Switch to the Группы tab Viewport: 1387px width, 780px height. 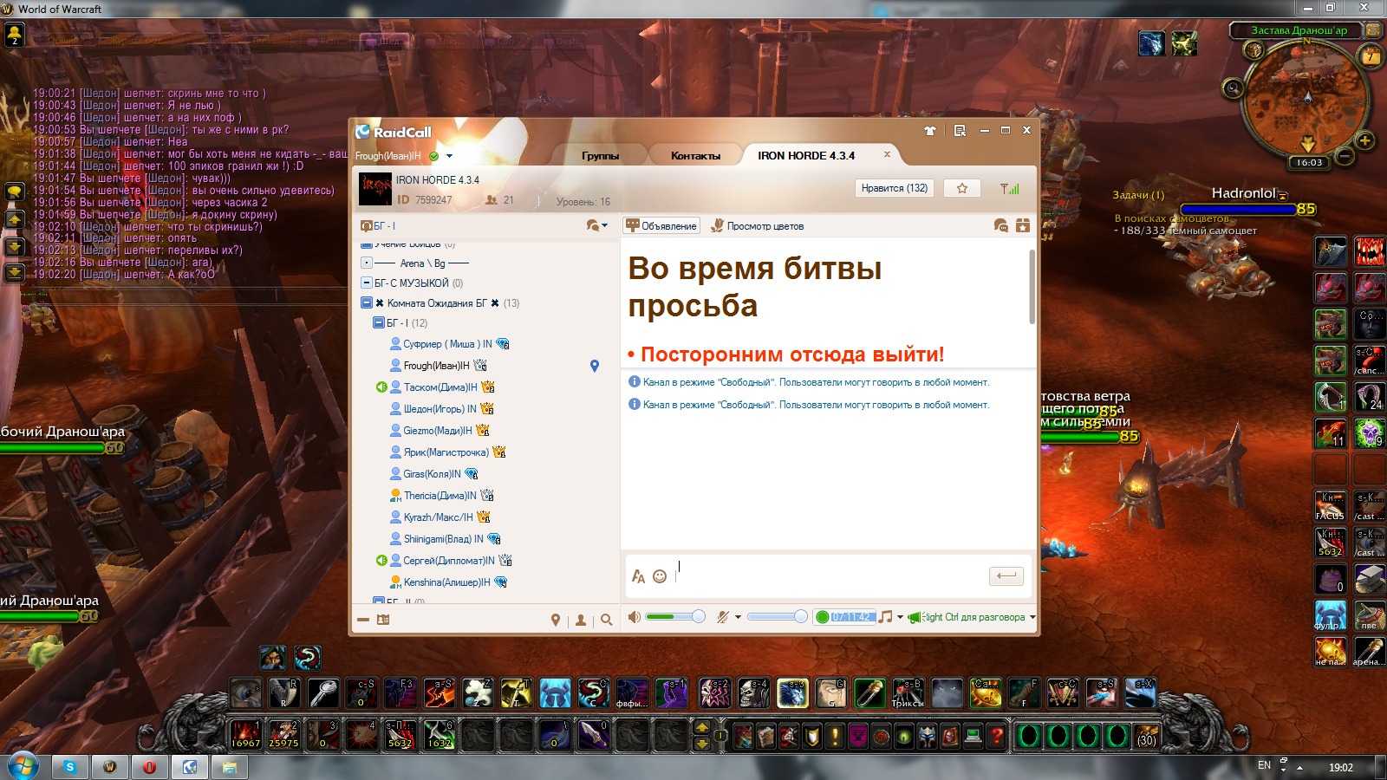coord(600,156)
